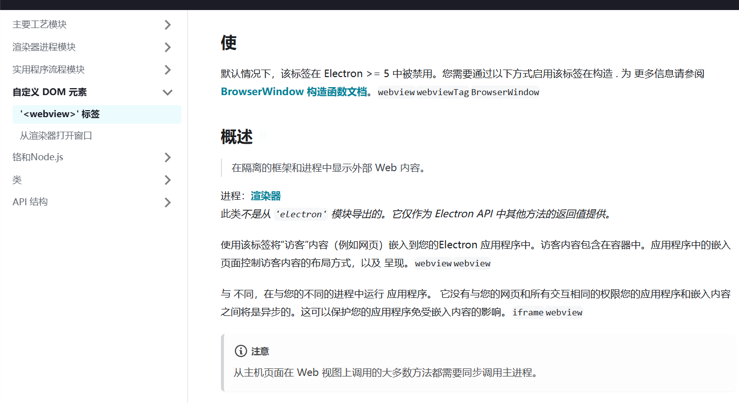The image size is (739, 403).
Task: Open the 渲染器 process link
Action: pos(265,196)
